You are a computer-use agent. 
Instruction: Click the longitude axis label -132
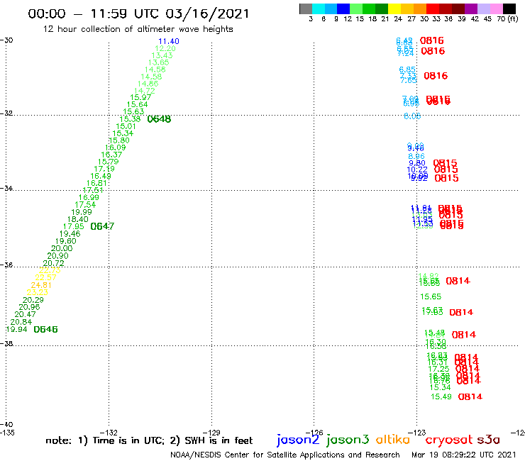[x=109, y=433]
